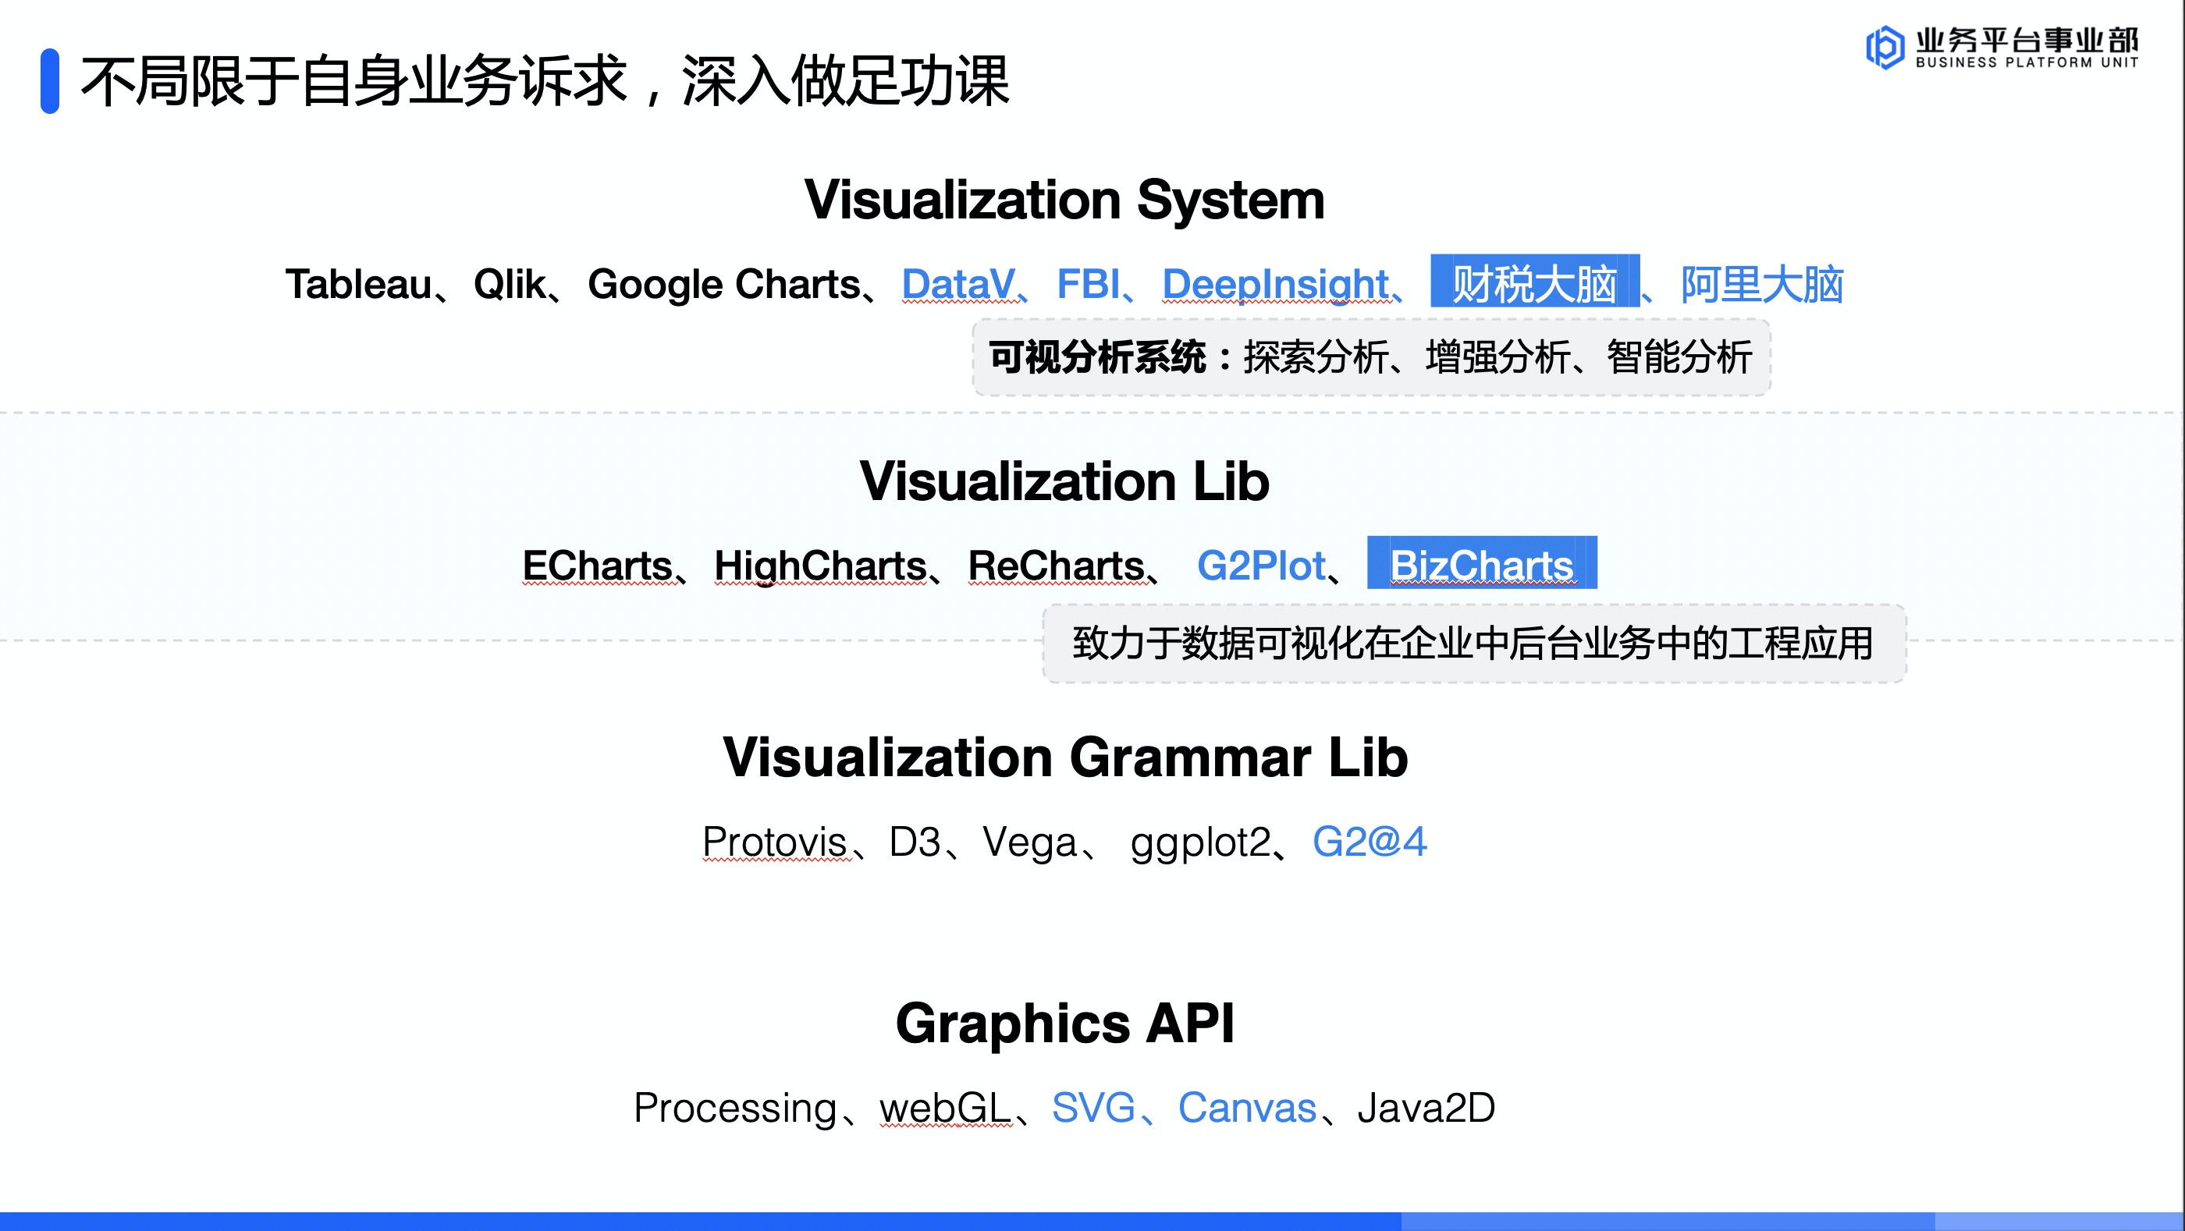
Task: Click the '业务平台事业部' logo text
Action: click(x=2027, y=40)
